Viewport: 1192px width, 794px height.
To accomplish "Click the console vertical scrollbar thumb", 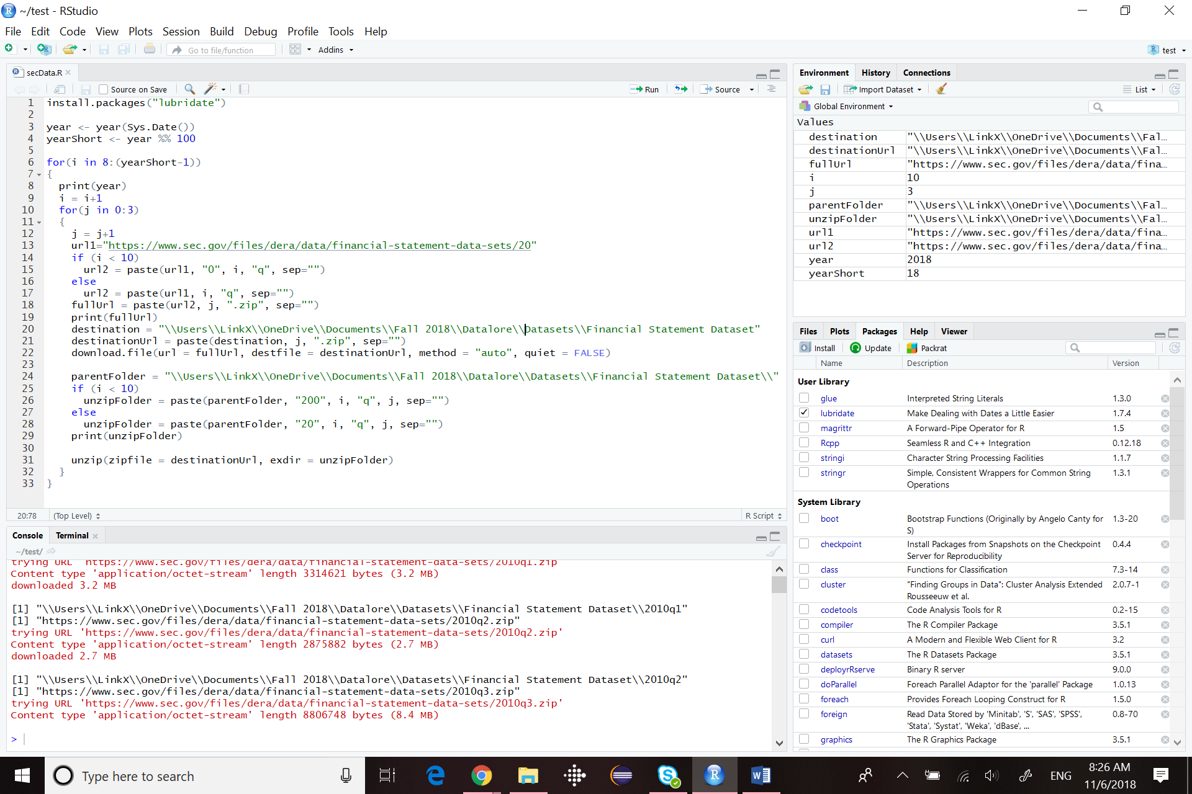I will point(779,584).
